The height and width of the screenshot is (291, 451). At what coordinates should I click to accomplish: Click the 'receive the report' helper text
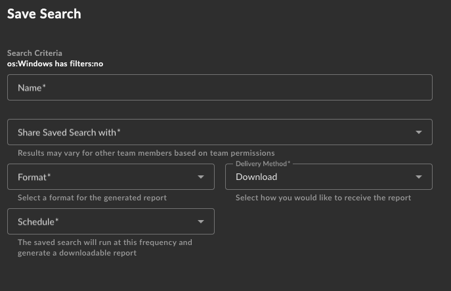[x=323, y=198]
